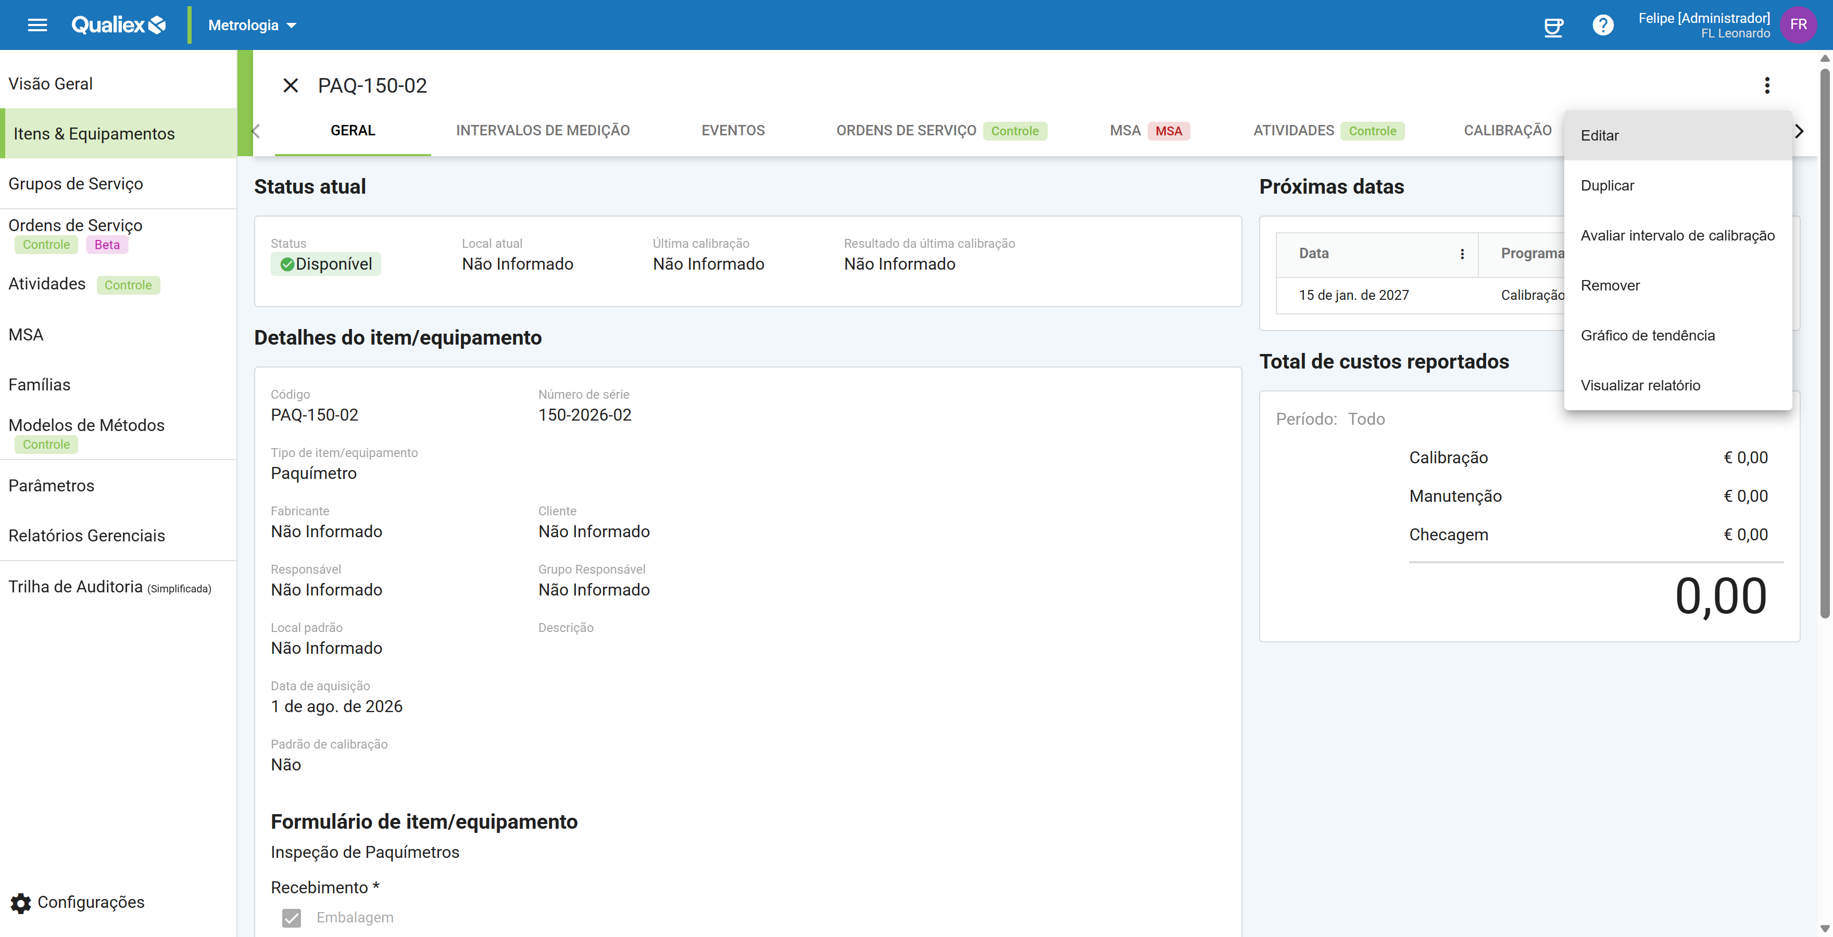Select Visualizar relatório menu entry
The width and height of the screenshot is (1833, 937).
[x=1677, y=385]
